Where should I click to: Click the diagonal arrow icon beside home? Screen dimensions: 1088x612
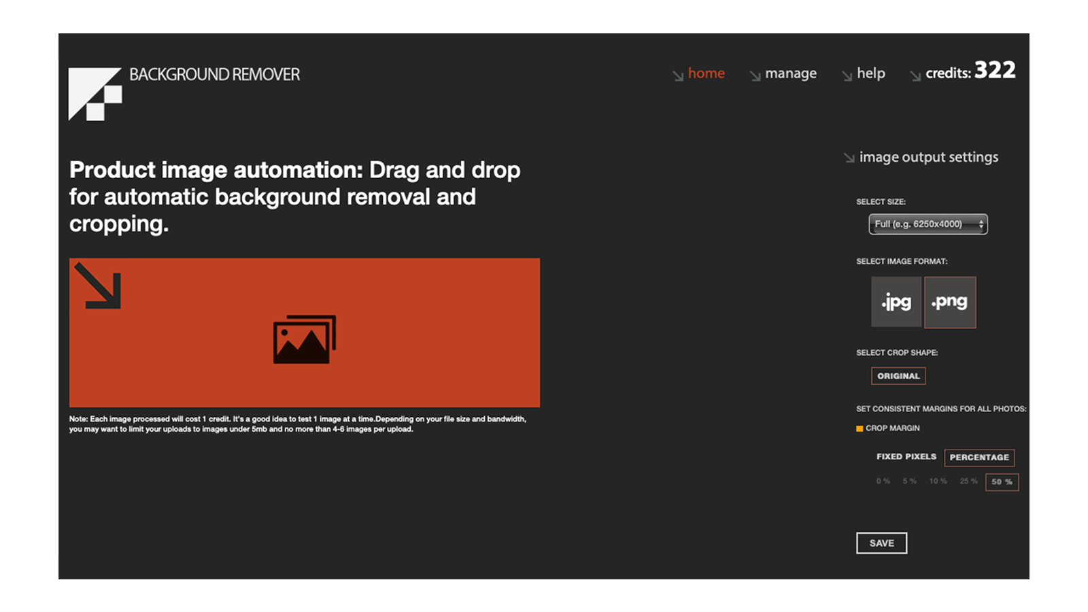(677, 75)
